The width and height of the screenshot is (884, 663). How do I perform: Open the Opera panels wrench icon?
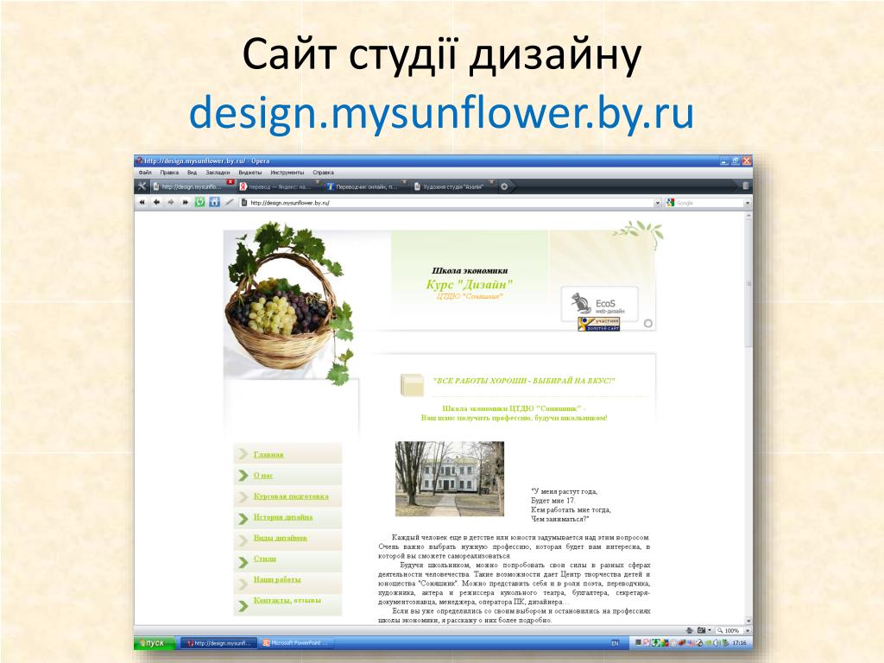pos(142,186)
